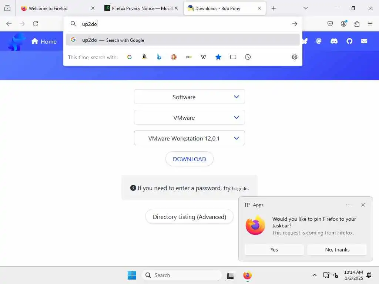Click the taskbar Search box
The height and width of the screenshot is (284, 379).
tap(181, 275)
